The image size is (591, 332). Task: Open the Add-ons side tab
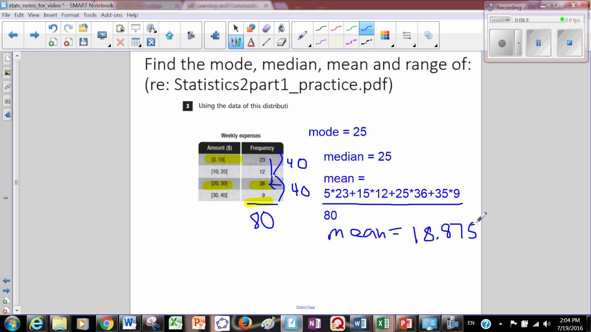tap(7, 114)
